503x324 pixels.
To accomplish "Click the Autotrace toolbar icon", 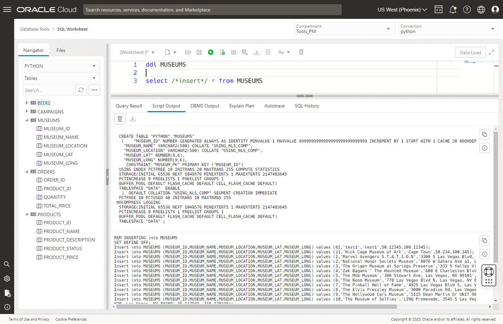I will (245, 52).
